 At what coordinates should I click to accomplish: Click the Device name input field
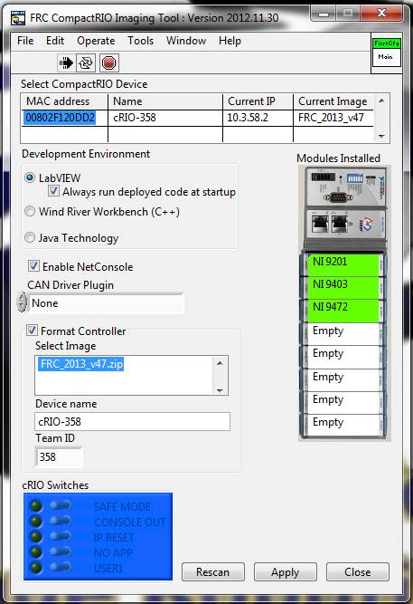coord(132,421)
